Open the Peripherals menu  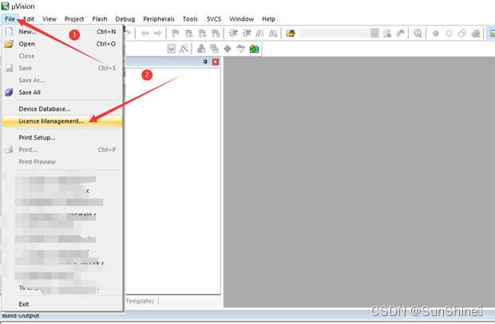159,19
